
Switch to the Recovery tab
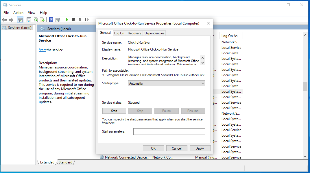point(134,33)
